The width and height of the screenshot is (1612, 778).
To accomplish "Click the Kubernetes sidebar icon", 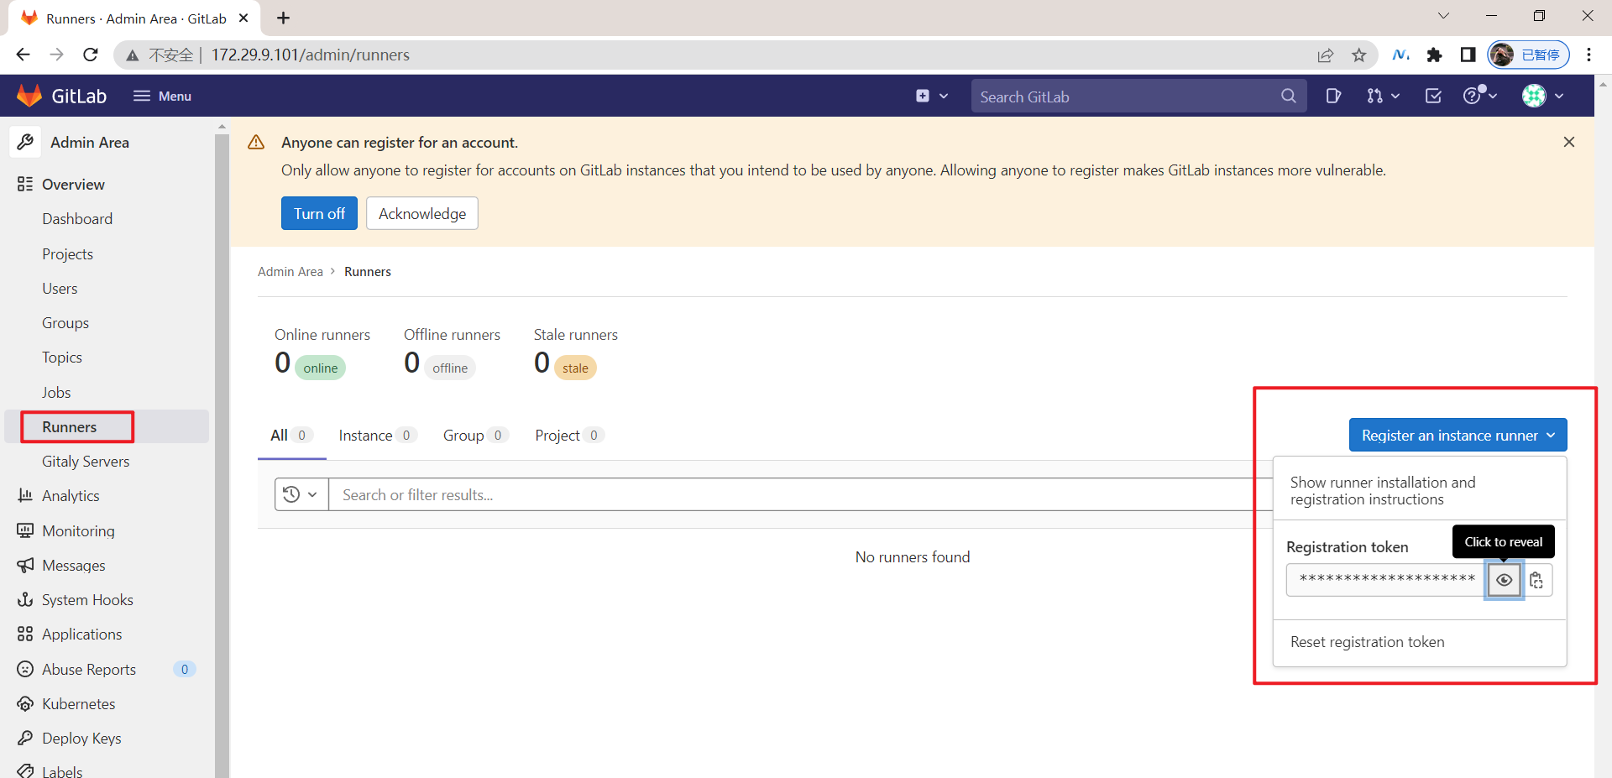I will (x=25, y=703).
